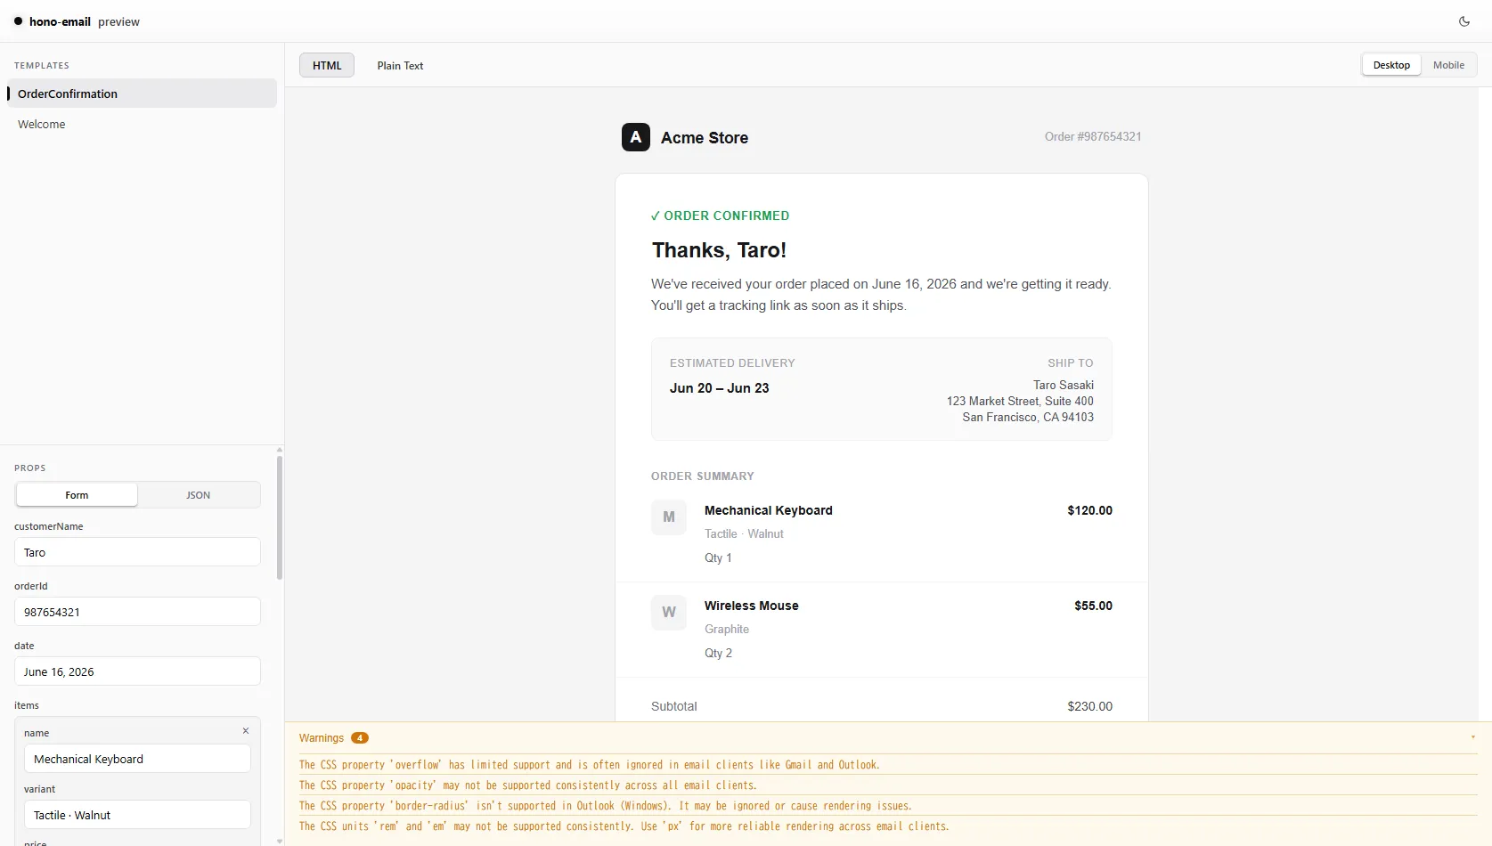Click the warnings count badge showing 4

click(x=360, y=738)
